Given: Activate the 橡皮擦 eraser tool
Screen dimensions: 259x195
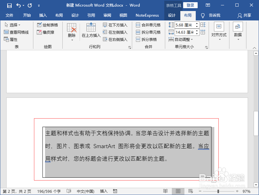Looking at the screenshot, I should tap(46, 32).
